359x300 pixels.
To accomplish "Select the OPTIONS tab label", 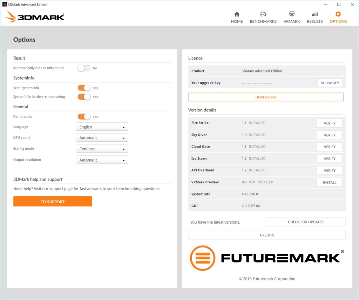I will [x=338, y=21].
